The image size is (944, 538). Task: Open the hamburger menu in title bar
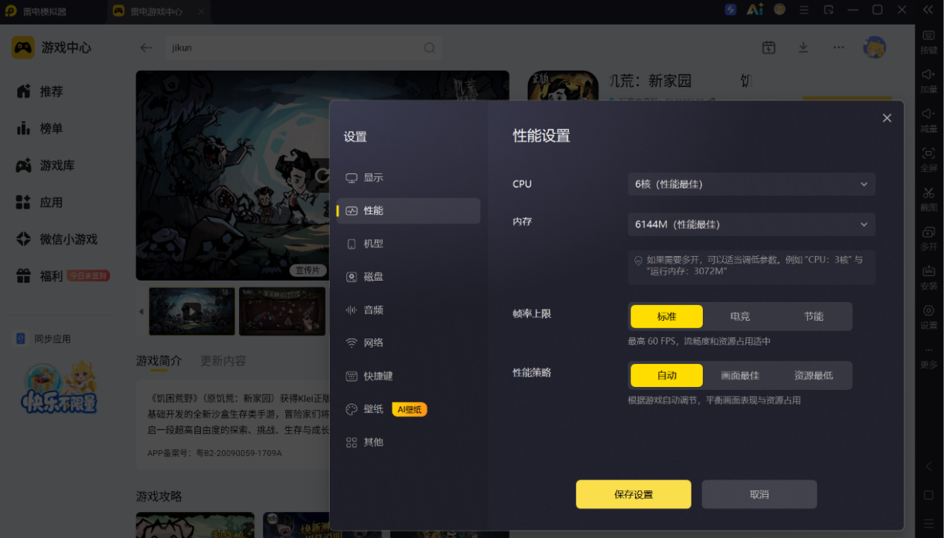click(804, 10)
